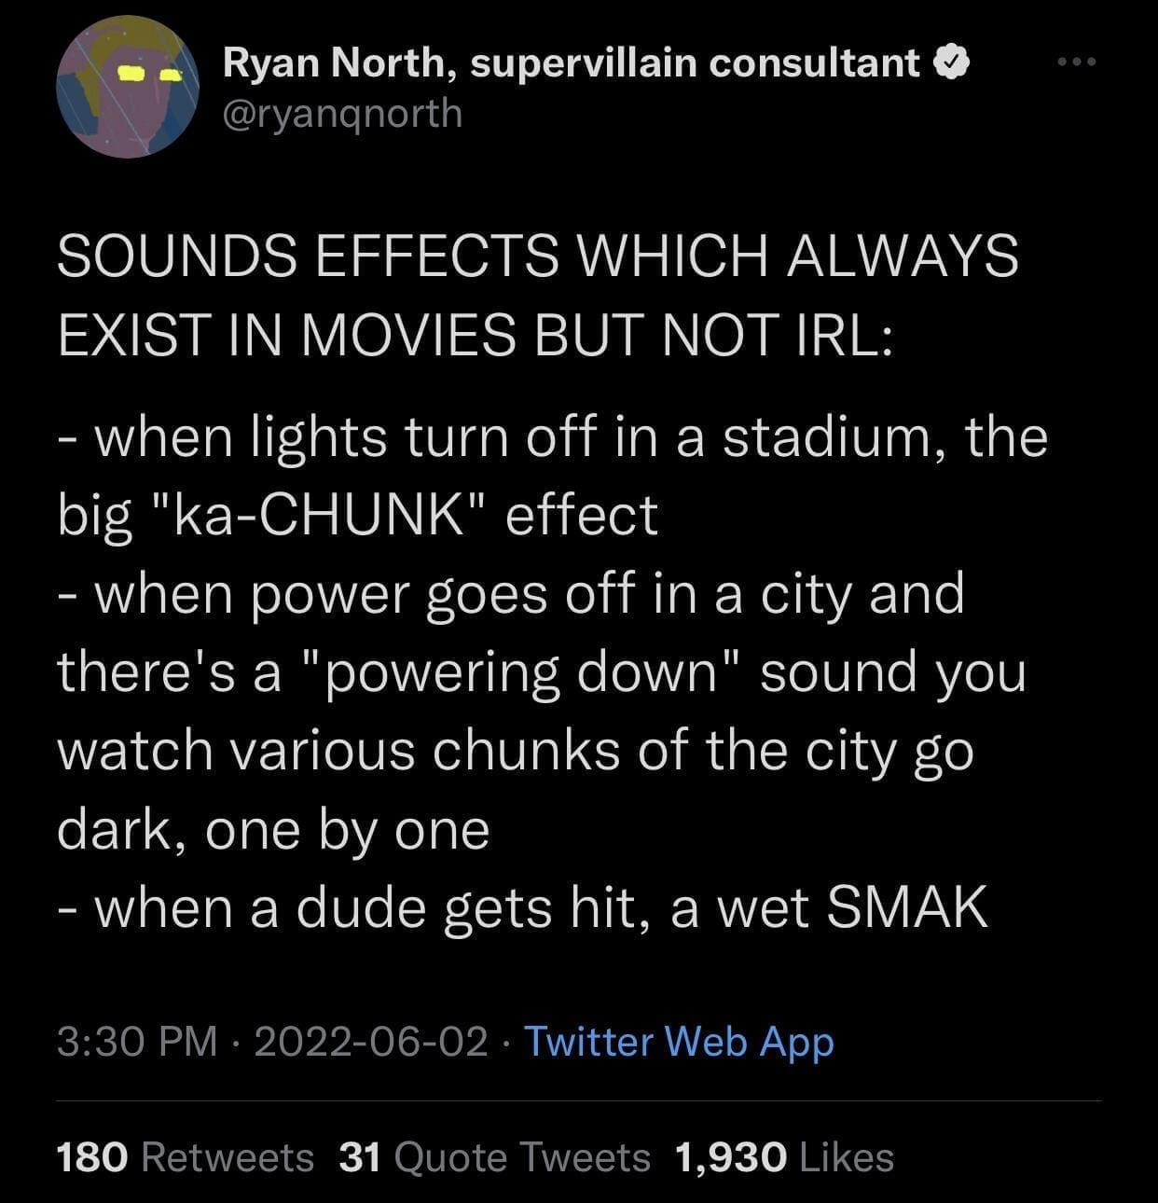Show the 1,930 Likes list
Viewport: 1158px width, 1203px height.
pos(783,1157)
